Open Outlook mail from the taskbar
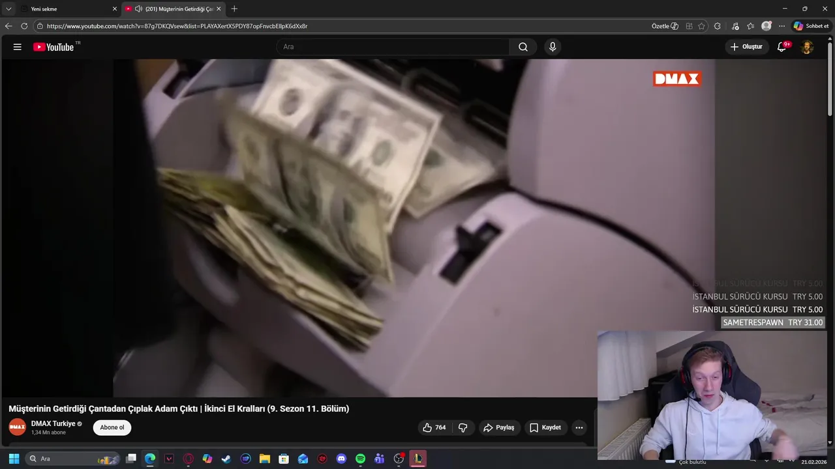 pyautogui.click(x=303, y=459)
